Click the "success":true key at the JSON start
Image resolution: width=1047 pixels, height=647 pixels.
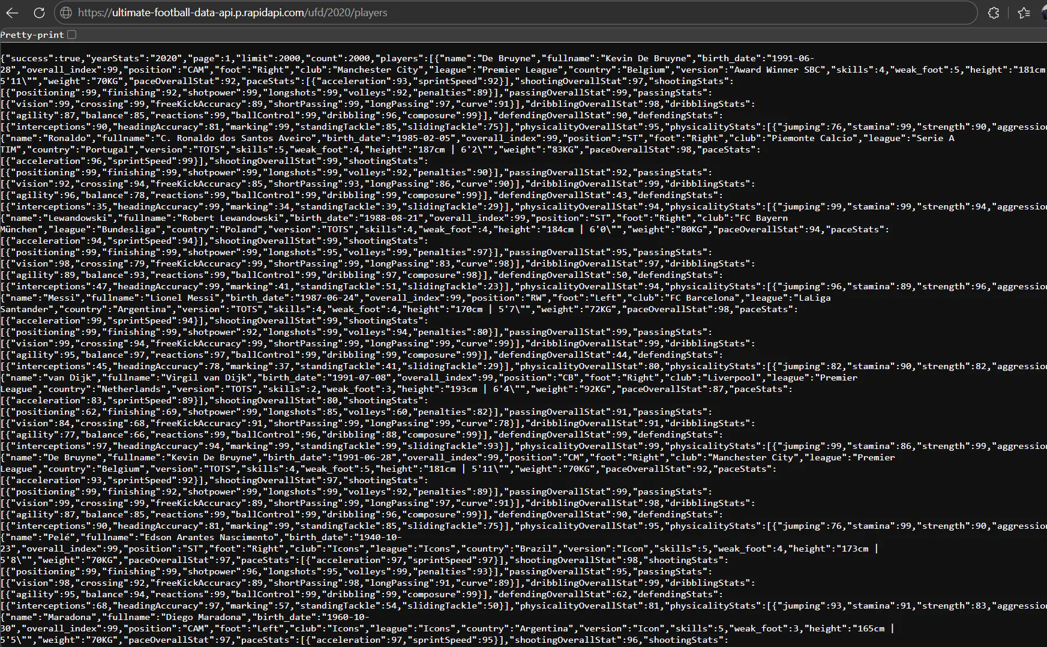[43, 58]
